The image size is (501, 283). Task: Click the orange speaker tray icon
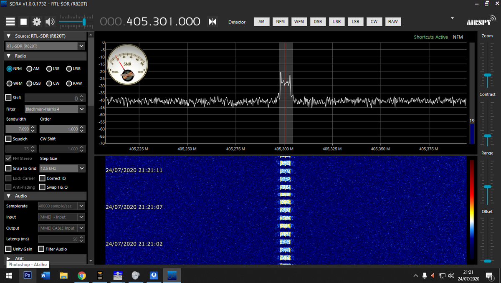pyautogui.click(x=433, y=275)
